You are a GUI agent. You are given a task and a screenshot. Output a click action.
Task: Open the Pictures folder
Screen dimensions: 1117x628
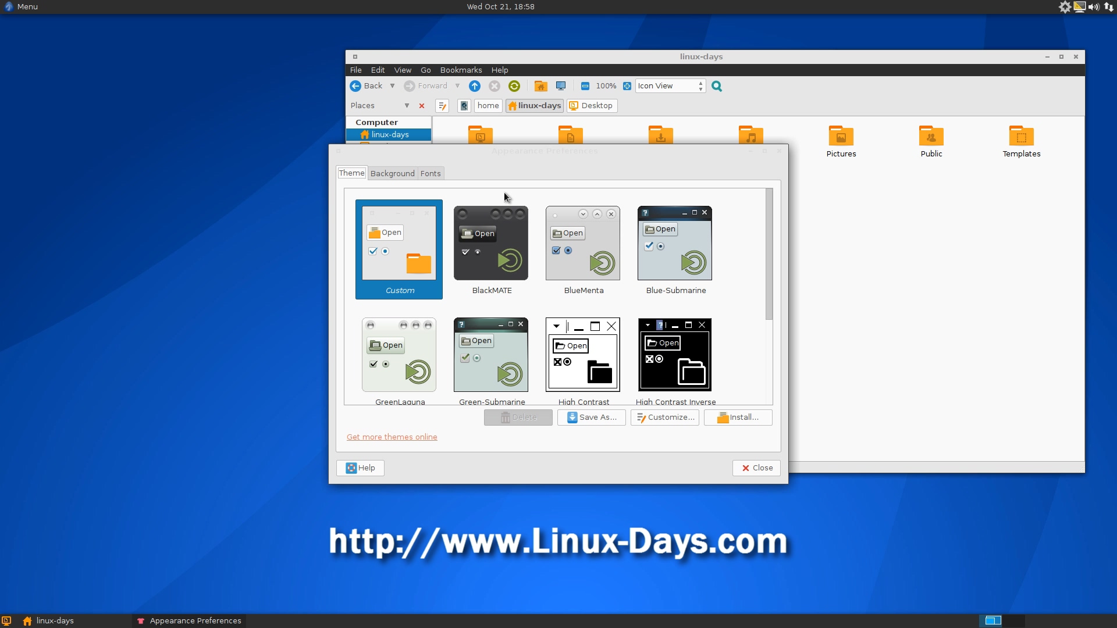[x=841, y=142]
